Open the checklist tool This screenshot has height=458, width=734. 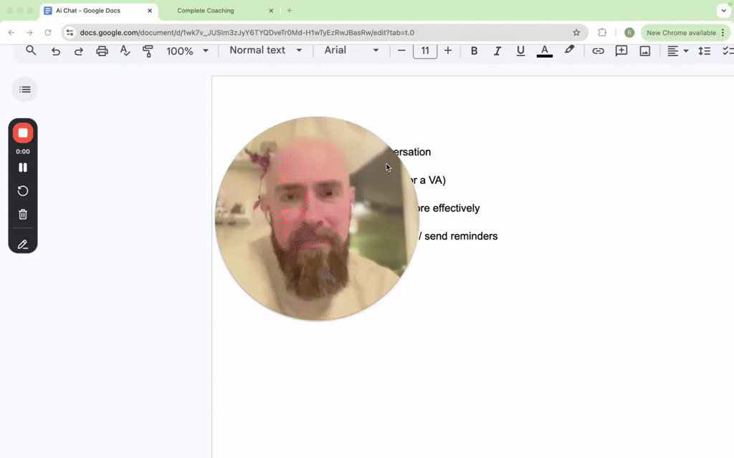728,51
